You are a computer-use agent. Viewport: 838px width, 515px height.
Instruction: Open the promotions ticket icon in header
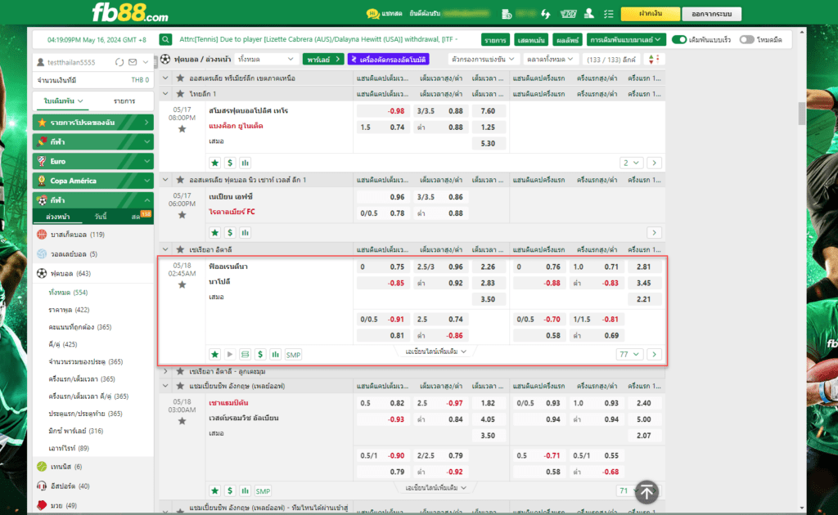[568, 14]
